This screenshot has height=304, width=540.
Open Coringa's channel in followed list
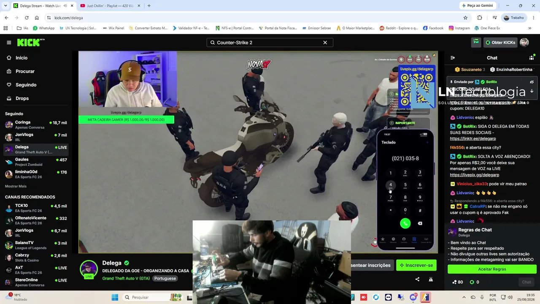(x=36, y=125)
